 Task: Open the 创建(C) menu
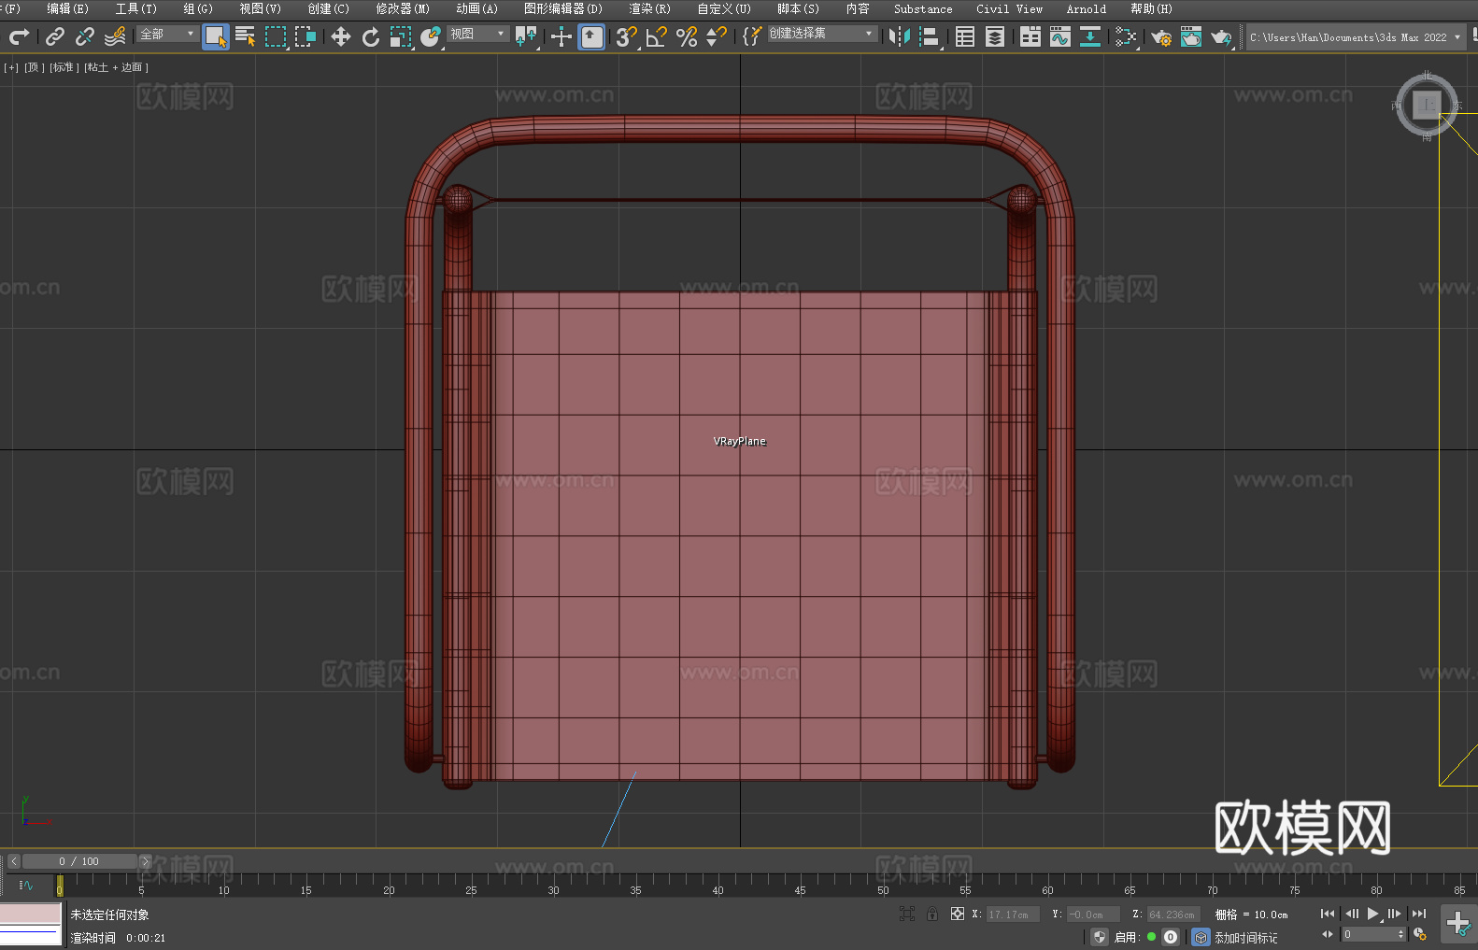pos(329,8)
